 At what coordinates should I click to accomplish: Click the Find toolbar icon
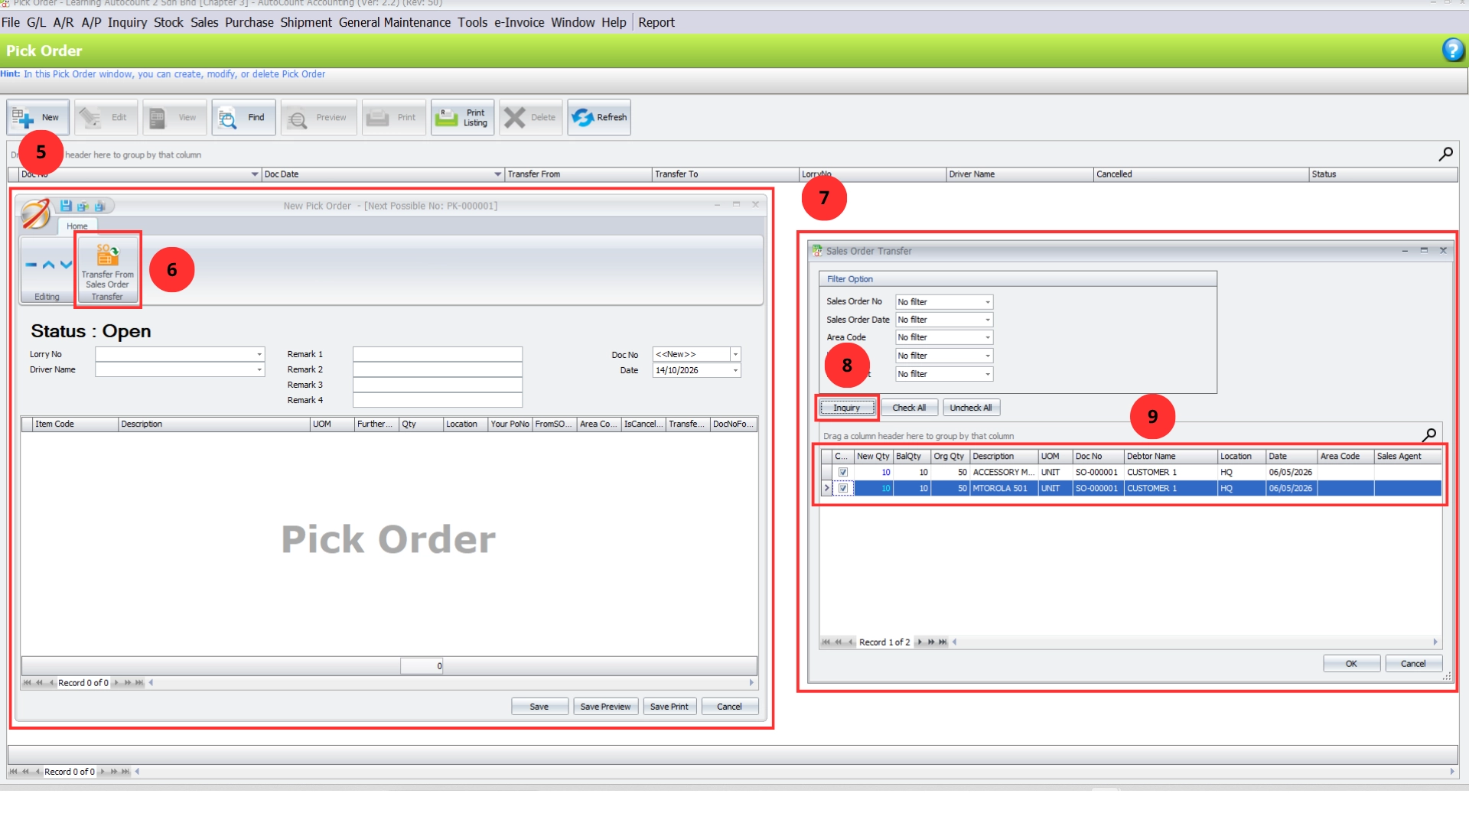(243, 117)
